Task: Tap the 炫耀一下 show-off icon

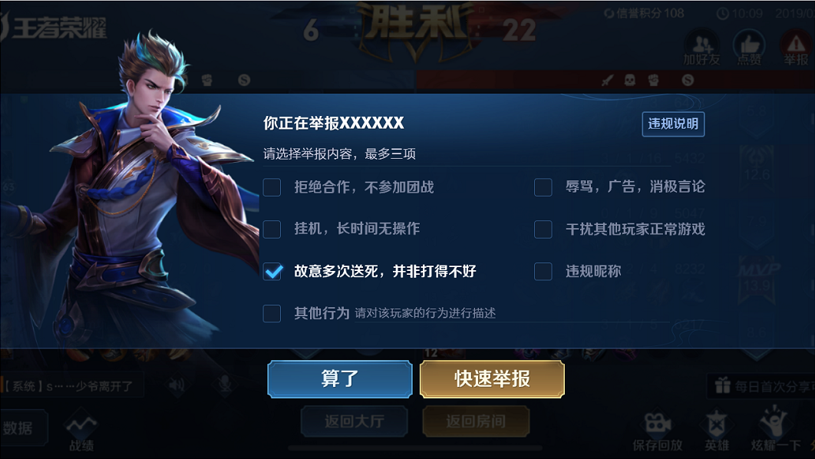Action: pyautogui.click(x=774, y=422)
